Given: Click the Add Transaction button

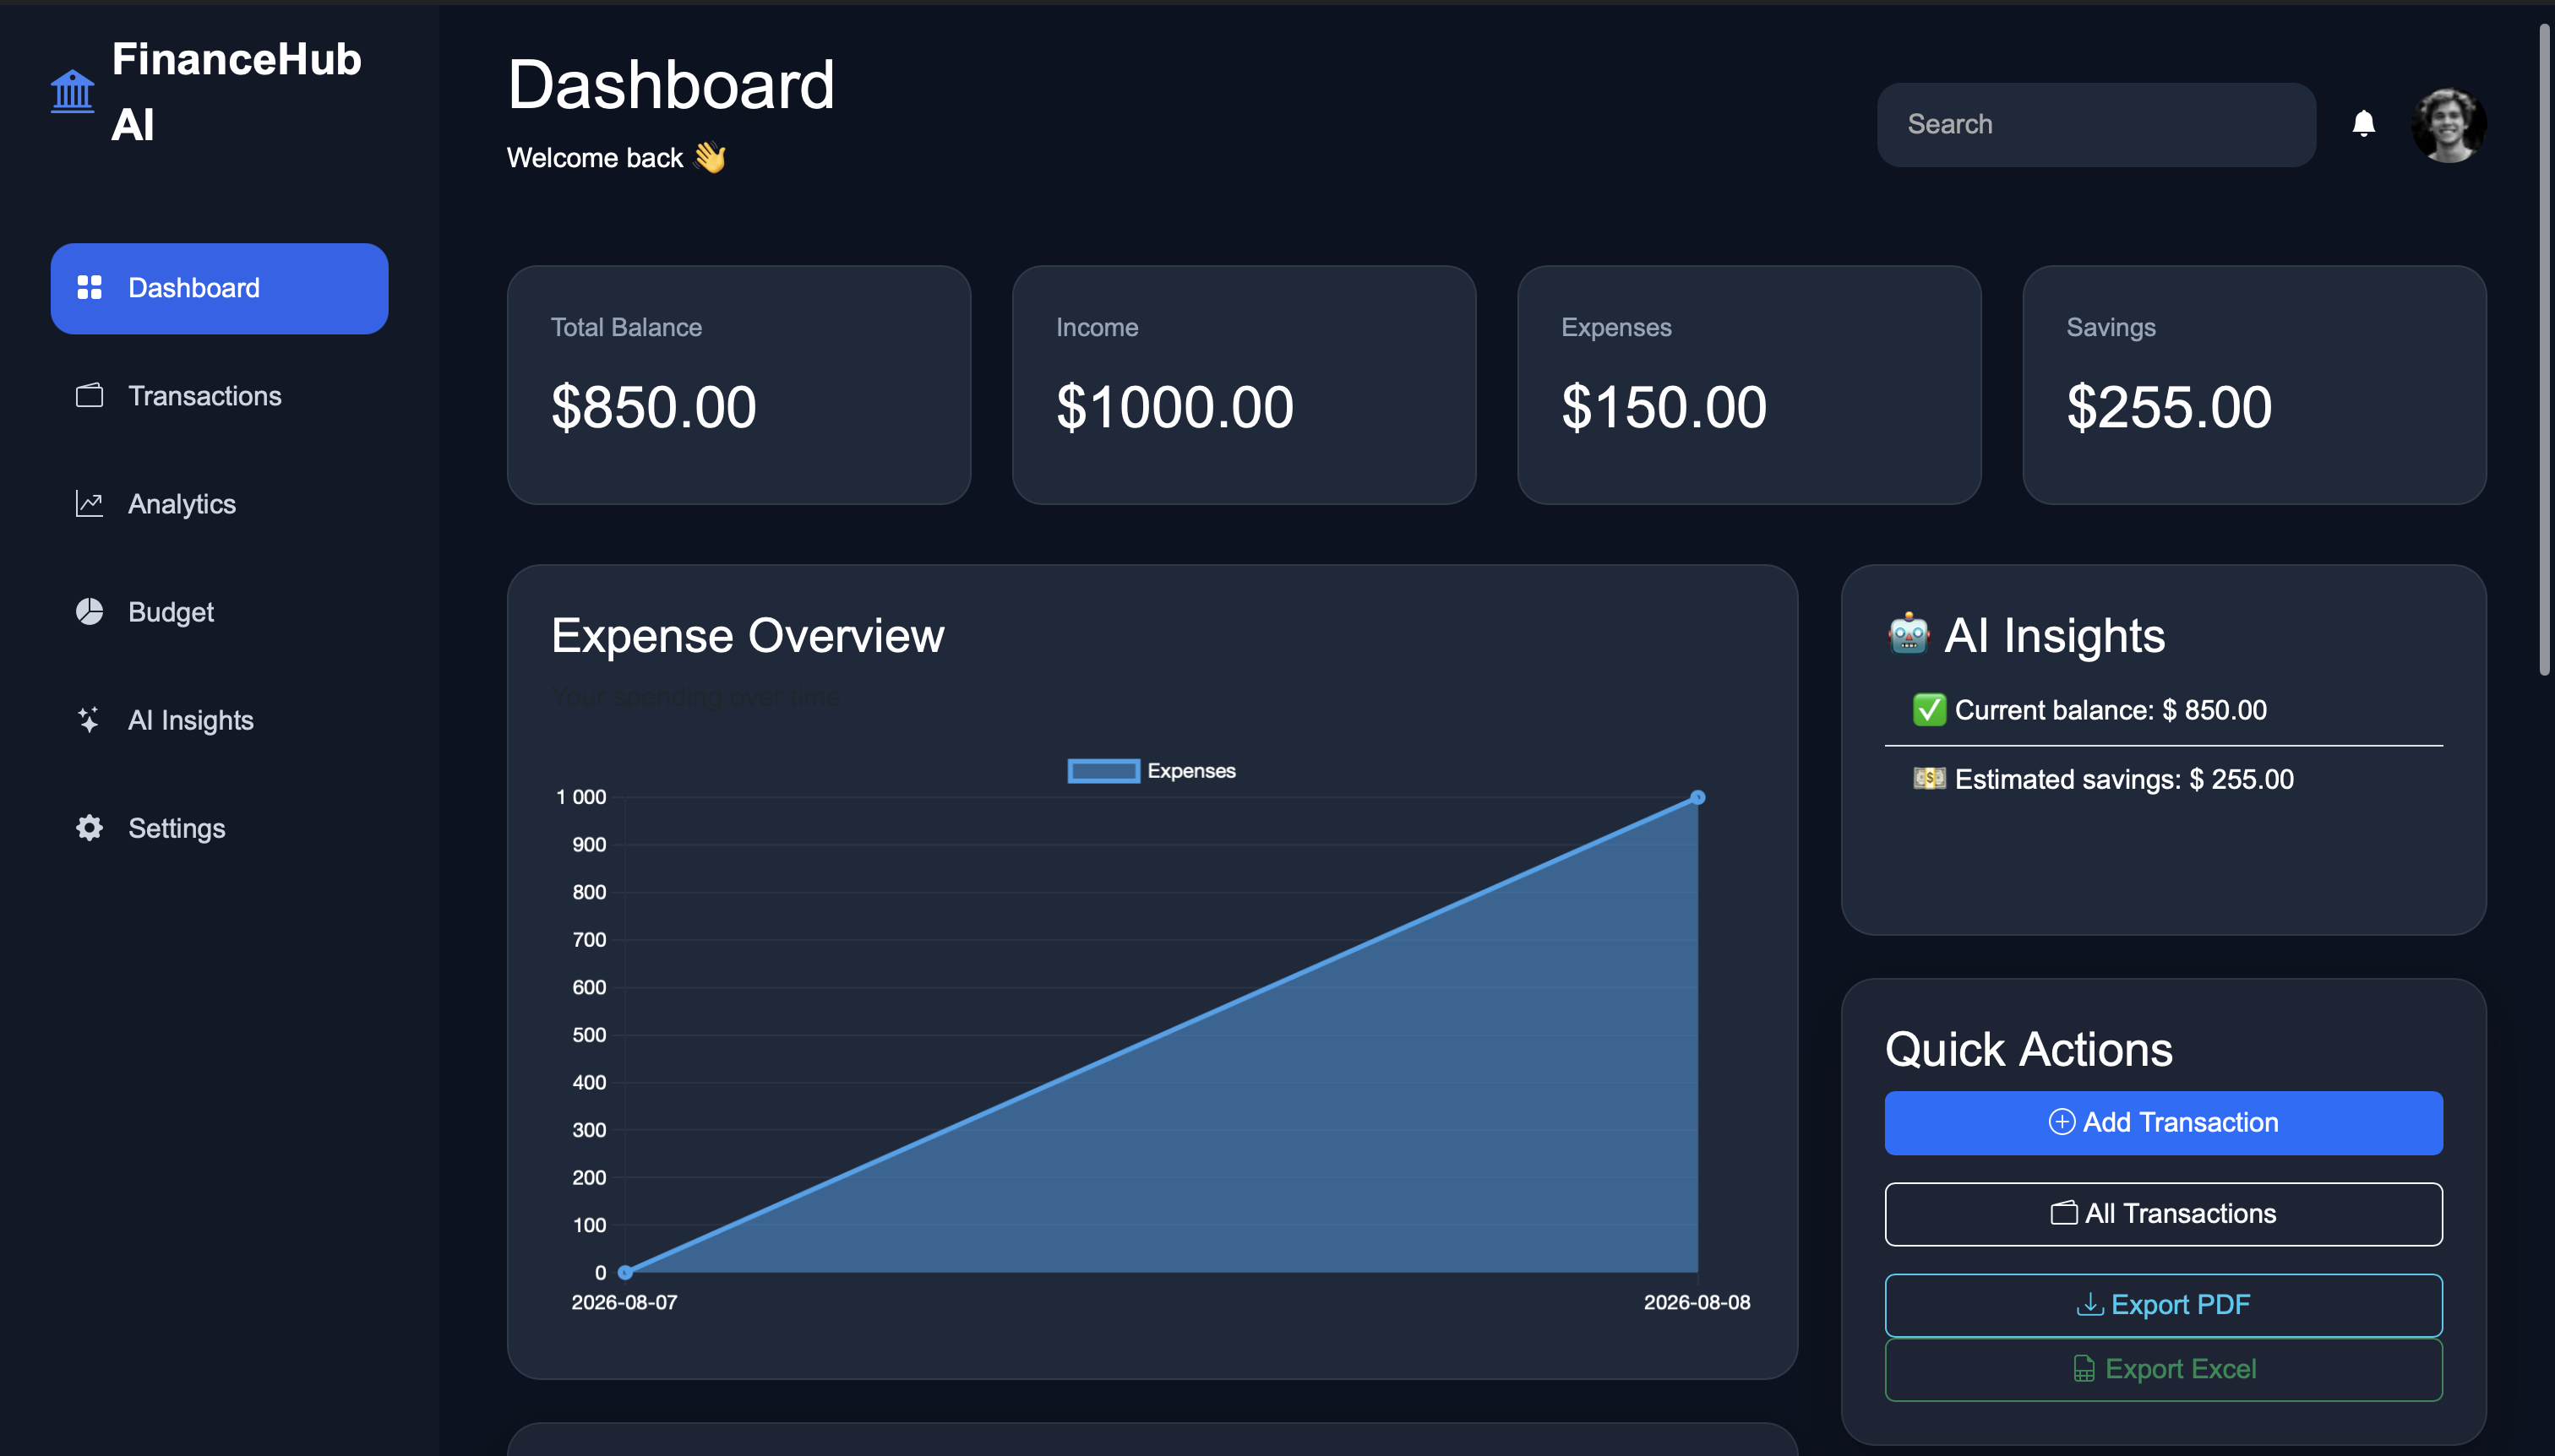Looking at the screenshot, I should tap(2163, 1123).
